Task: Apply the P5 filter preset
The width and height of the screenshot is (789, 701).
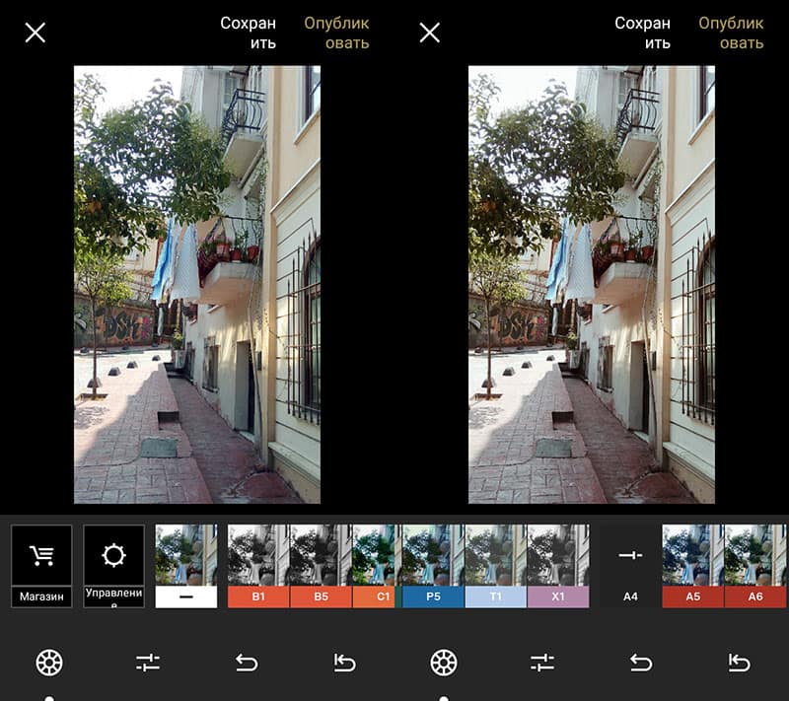Action: [432, 565]
